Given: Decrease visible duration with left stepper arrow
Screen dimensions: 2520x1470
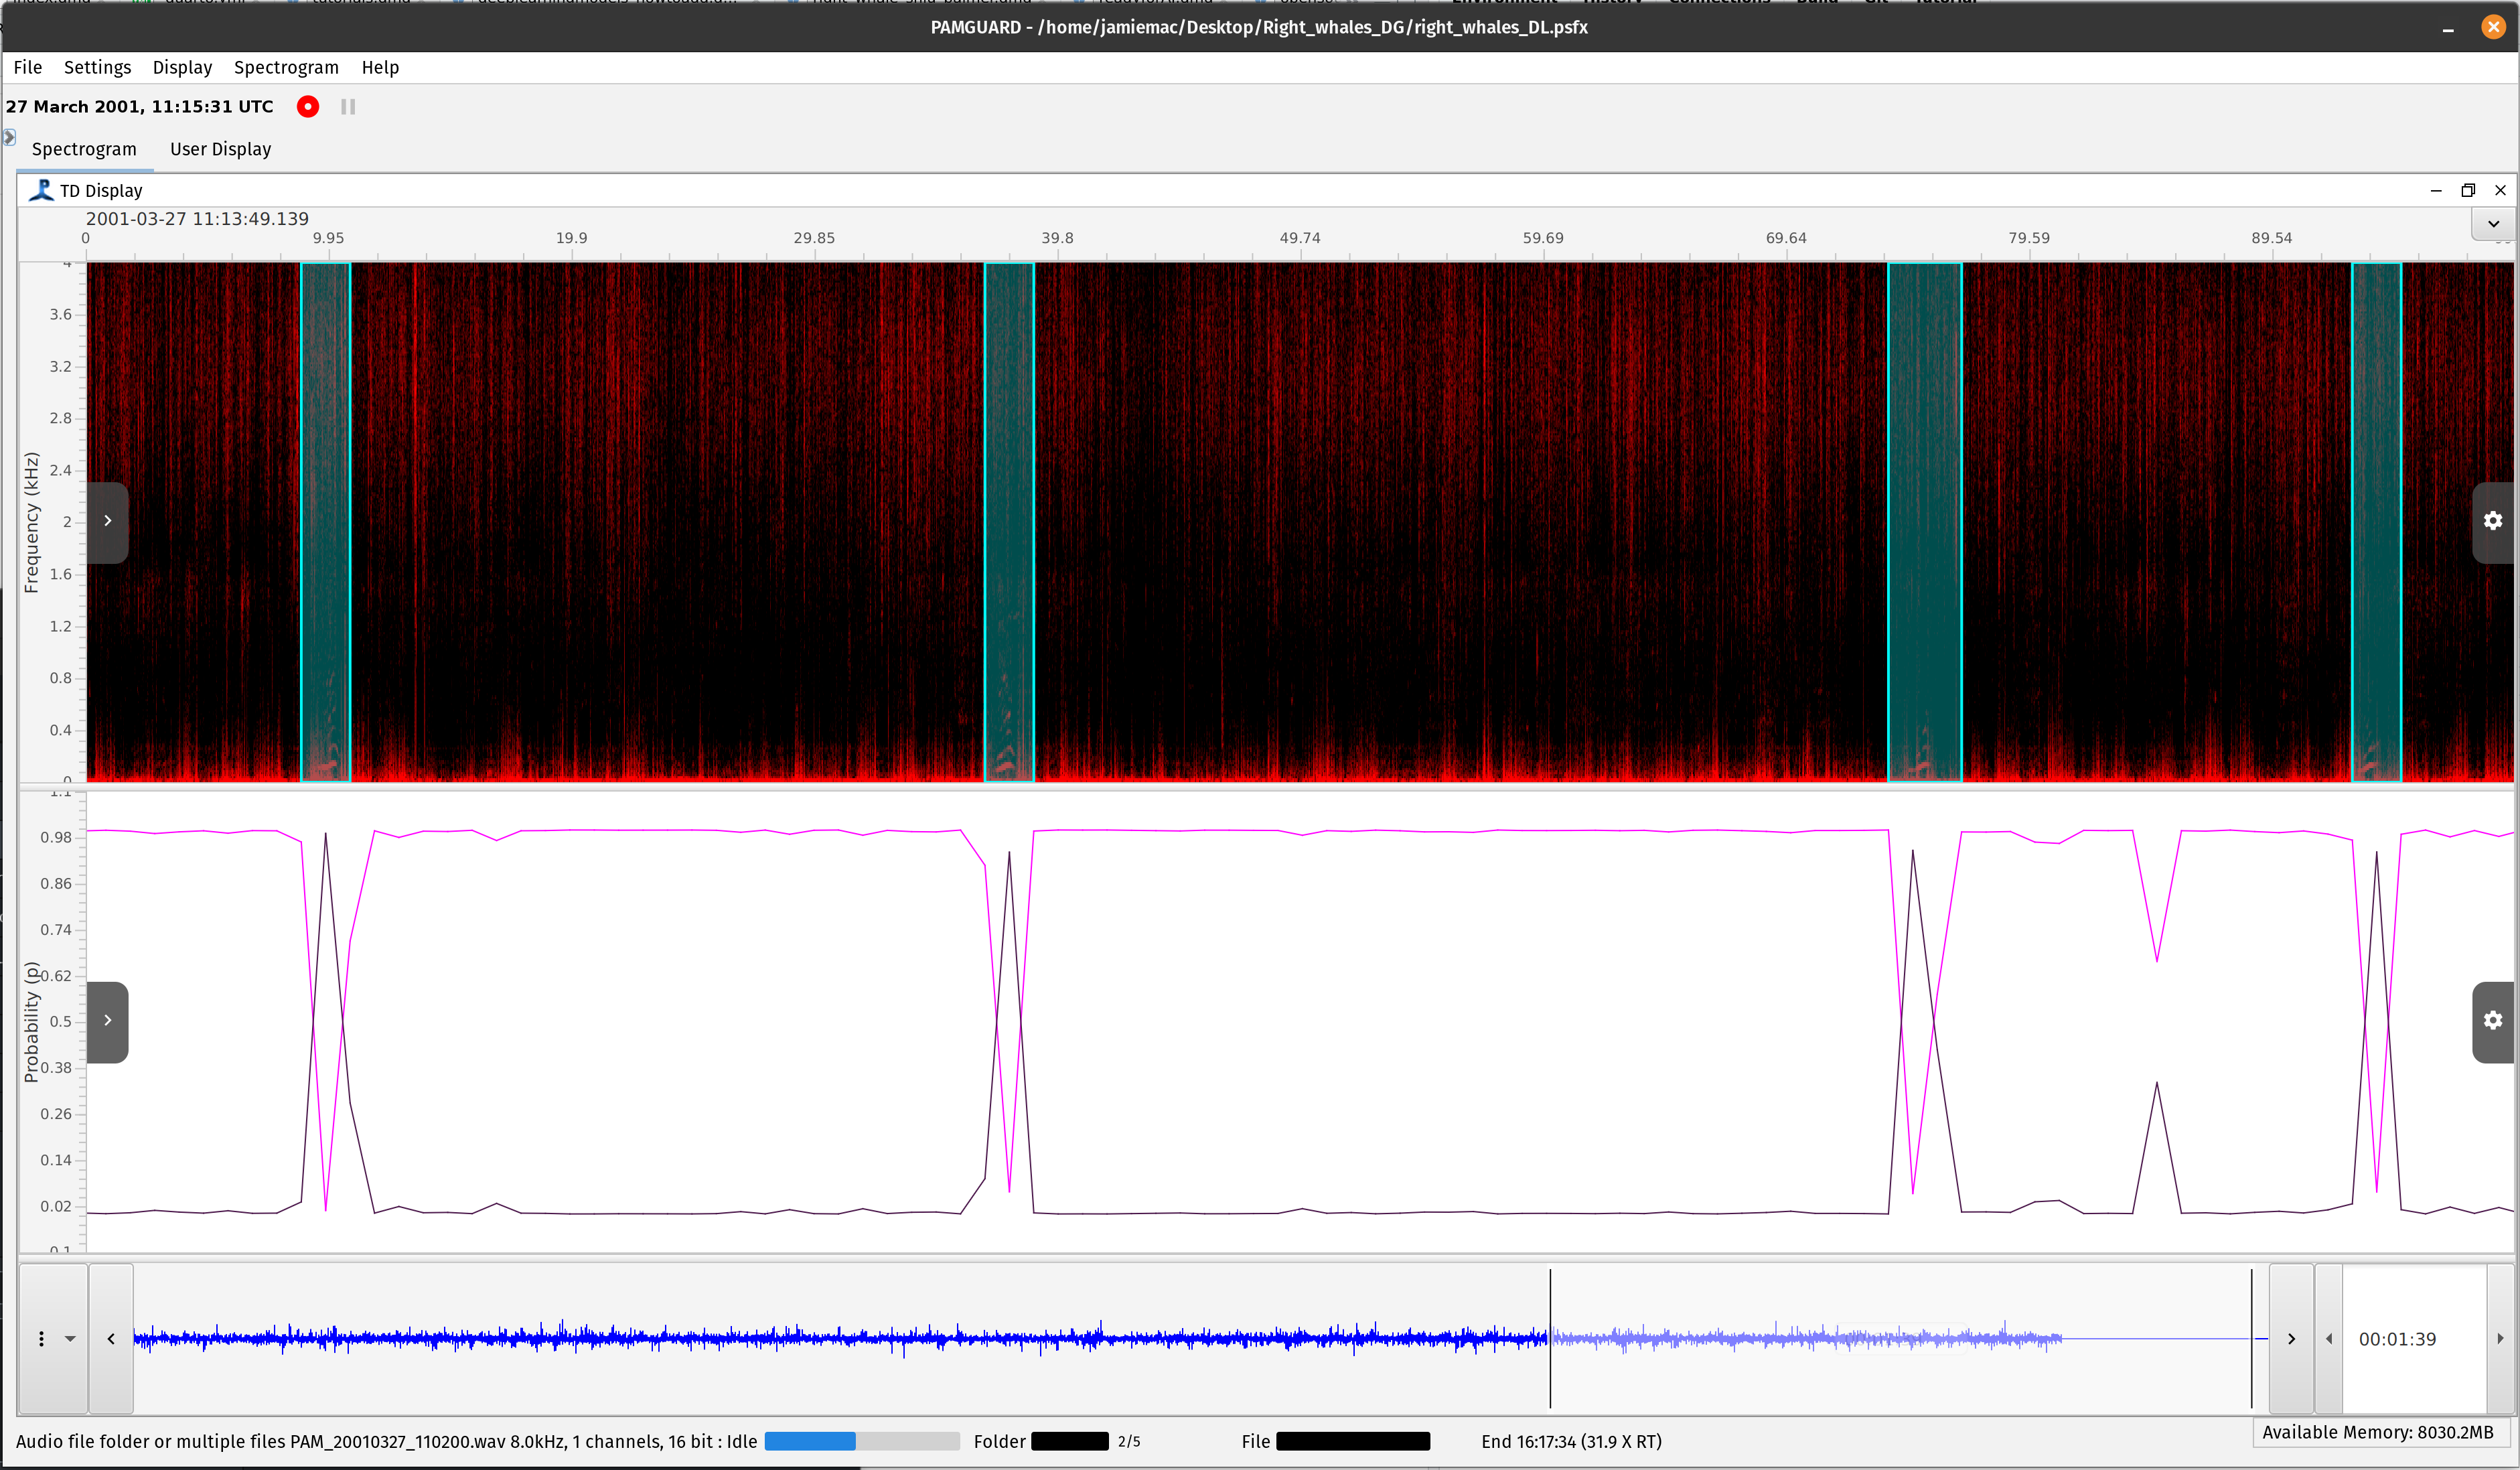Looking at the screenshot, I should click(2329, 1338).
